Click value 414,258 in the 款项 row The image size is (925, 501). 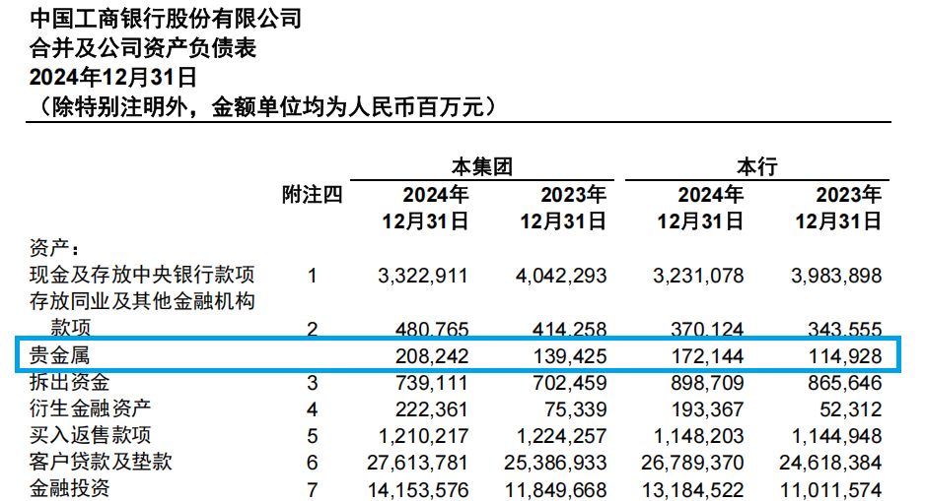569,329
